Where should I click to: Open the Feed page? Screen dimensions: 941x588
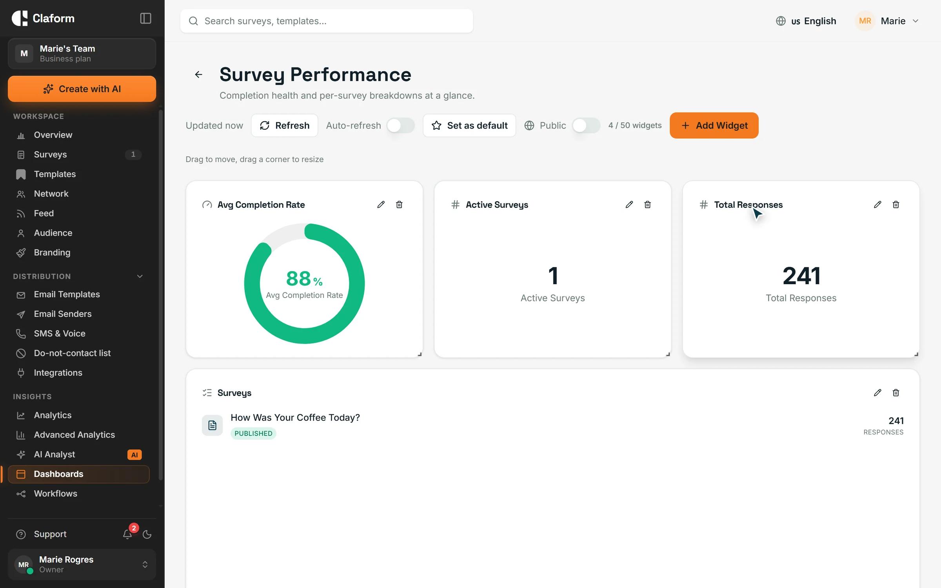tap(78, 213)
